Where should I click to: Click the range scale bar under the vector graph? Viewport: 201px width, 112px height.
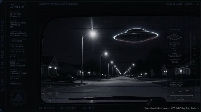coord(181,96)
